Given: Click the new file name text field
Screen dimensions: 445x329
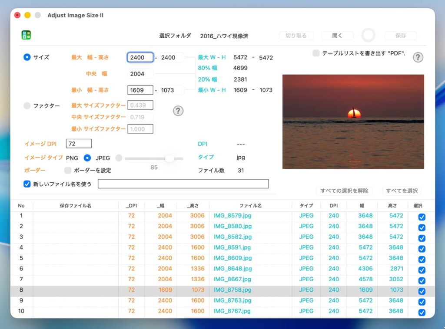Looking at the screenshot, I should click(x=183, y=184).
